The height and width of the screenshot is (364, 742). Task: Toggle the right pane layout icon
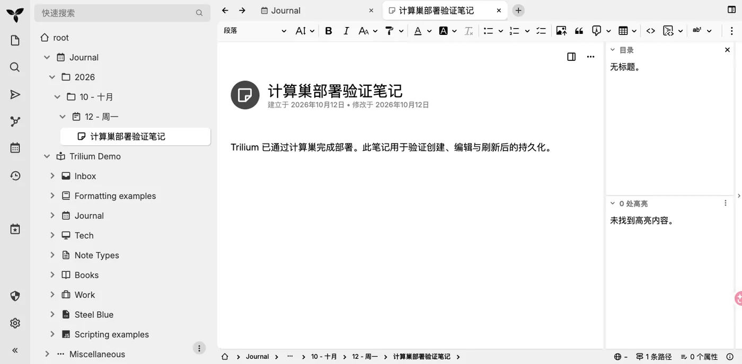point(731,10)
